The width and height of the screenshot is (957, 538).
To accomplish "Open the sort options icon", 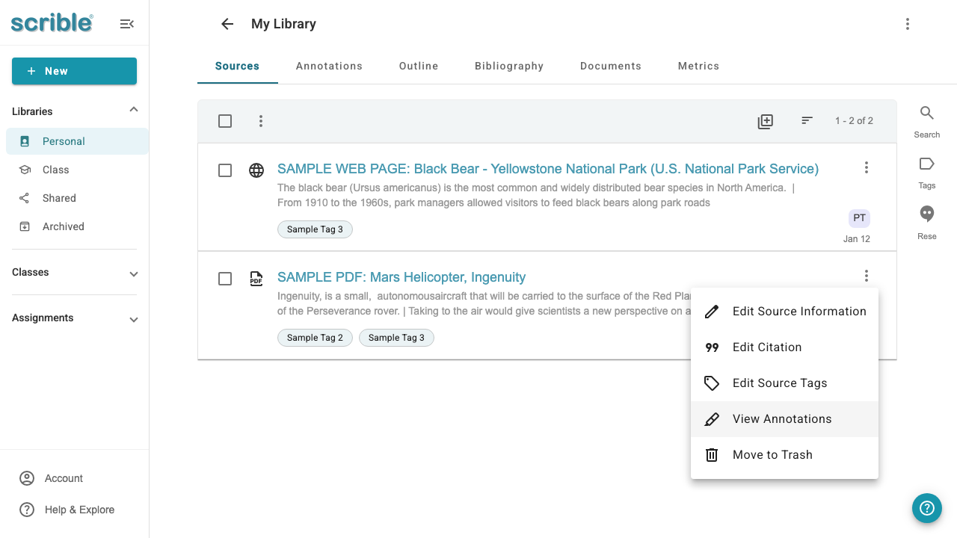I will 807,120.
